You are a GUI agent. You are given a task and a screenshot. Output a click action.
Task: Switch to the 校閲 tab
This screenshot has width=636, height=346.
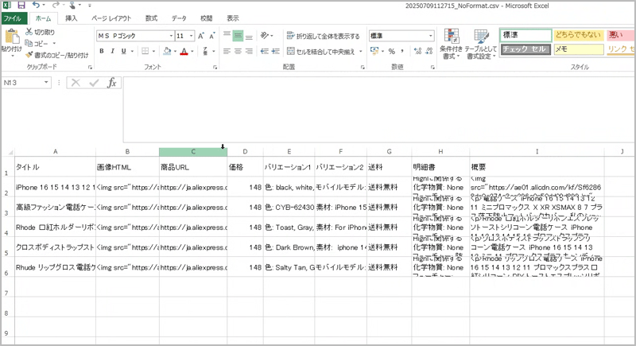pyautogui.click(x=207, y=18)
